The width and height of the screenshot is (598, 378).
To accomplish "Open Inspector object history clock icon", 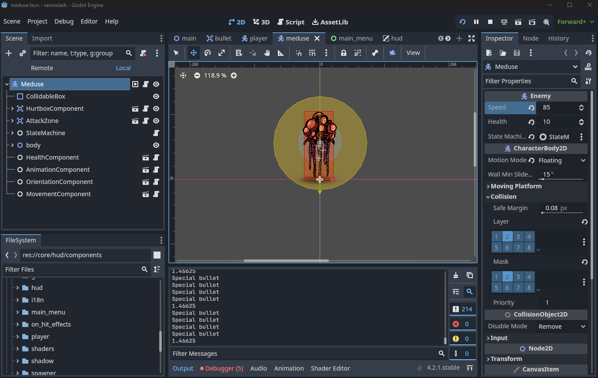I will (588, 53).
